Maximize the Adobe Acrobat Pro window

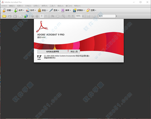tap(140, 2)
